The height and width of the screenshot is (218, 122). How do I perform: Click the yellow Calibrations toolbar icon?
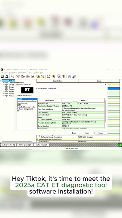tap(53, 77)
